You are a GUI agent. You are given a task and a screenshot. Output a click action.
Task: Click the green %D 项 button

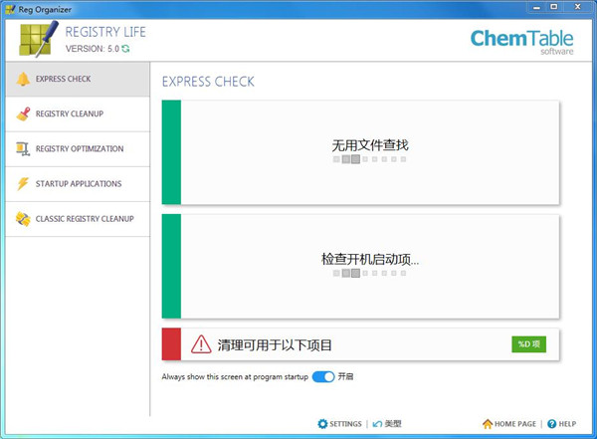pos(528,344)
